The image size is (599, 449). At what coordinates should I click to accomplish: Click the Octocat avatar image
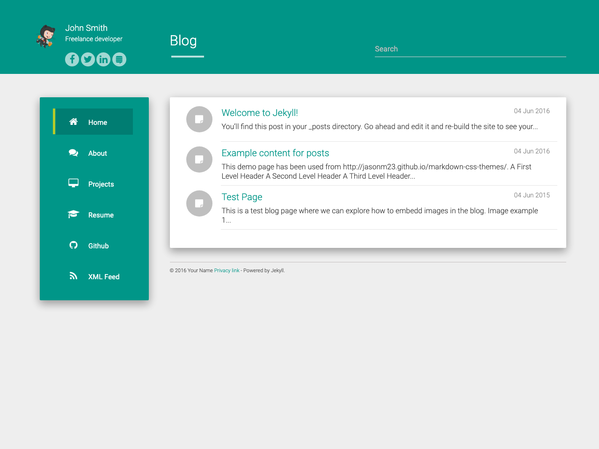tap(46, 36)
